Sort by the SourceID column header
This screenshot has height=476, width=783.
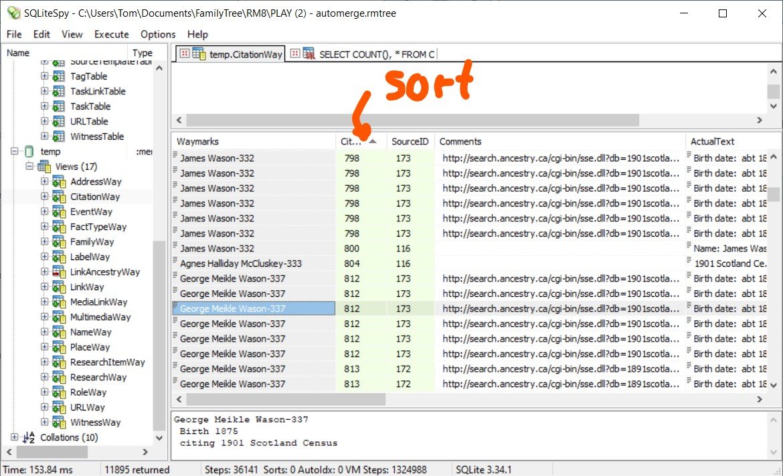410,141
